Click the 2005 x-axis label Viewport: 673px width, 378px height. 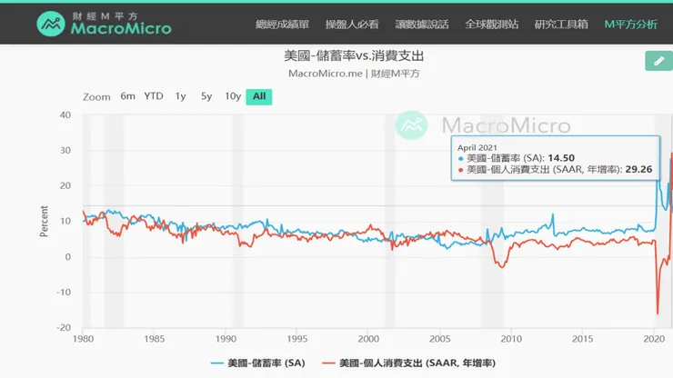point(440,339)
